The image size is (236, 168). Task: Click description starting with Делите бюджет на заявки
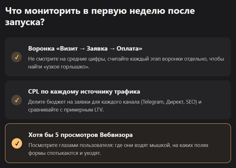(115, 106)
